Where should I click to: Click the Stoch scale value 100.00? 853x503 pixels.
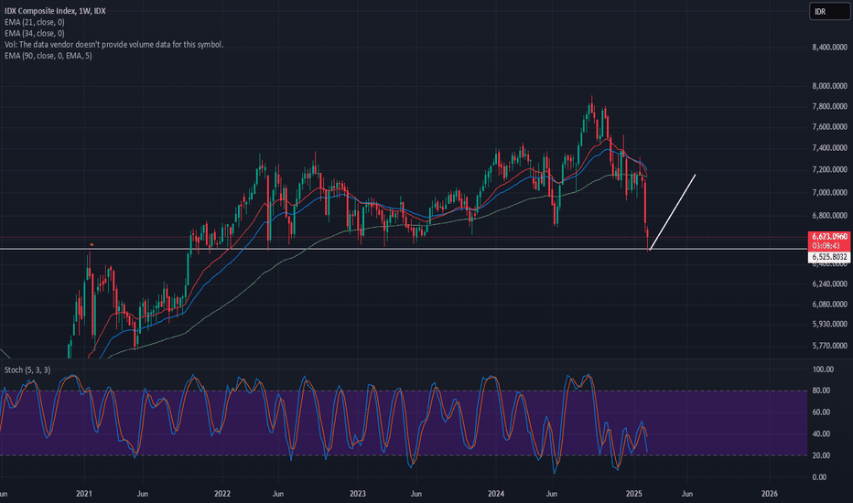tap(823, 369)
